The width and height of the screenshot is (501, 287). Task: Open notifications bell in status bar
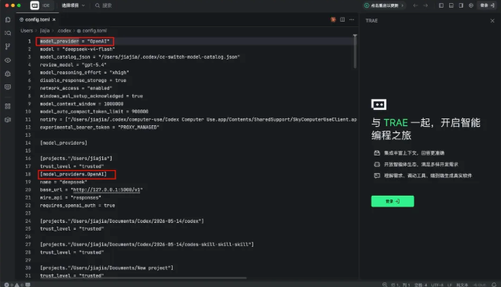[x=494, y=285]
